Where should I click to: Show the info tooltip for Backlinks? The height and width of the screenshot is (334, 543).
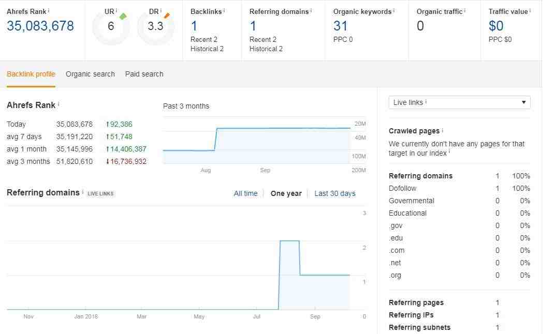point(224,10)
